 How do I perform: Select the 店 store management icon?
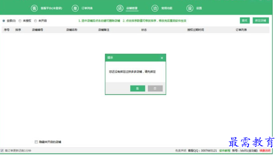120,8
